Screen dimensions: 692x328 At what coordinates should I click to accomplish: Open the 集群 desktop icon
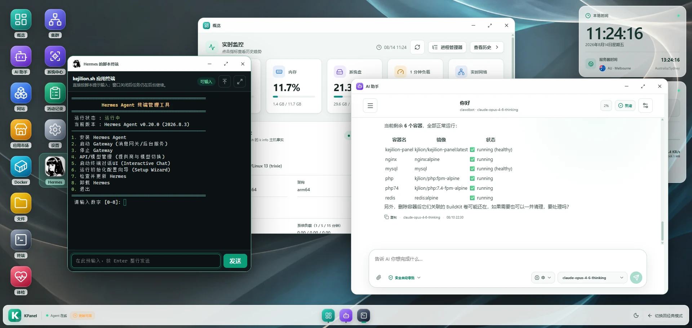[x=55, y=23]
